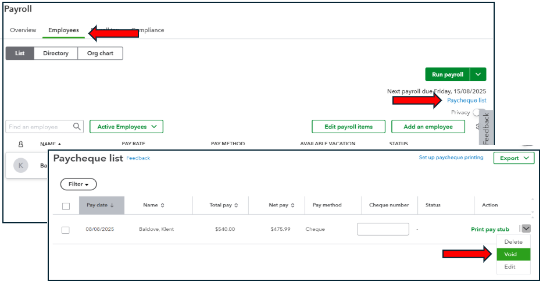Open Set up paycheque printing link
The width and height of the screenshot is (543, 285).
click(451, 157)
